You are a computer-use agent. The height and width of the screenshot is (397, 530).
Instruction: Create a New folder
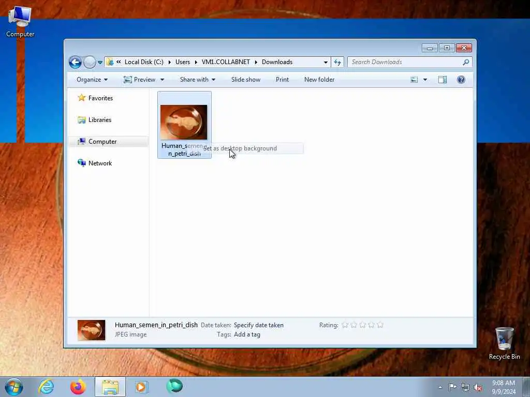click(319, 80)
